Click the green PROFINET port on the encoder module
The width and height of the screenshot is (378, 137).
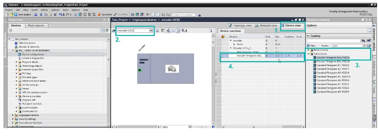coord(140,70)
